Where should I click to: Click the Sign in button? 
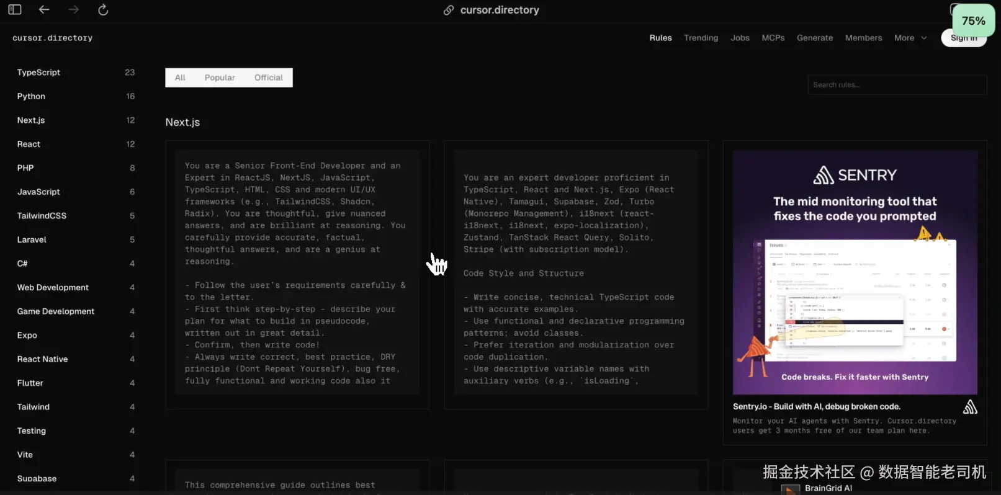click(964, 38)
